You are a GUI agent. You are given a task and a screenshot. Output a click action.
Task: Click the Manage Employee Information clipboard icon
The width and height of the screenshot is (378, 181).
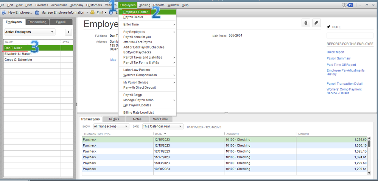37,12
